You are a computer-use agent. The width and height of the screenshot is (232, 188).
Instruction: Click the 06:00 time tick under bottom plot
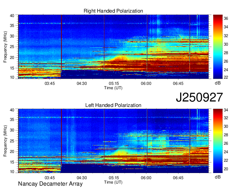pyautogui.click(x=146, y=177)
